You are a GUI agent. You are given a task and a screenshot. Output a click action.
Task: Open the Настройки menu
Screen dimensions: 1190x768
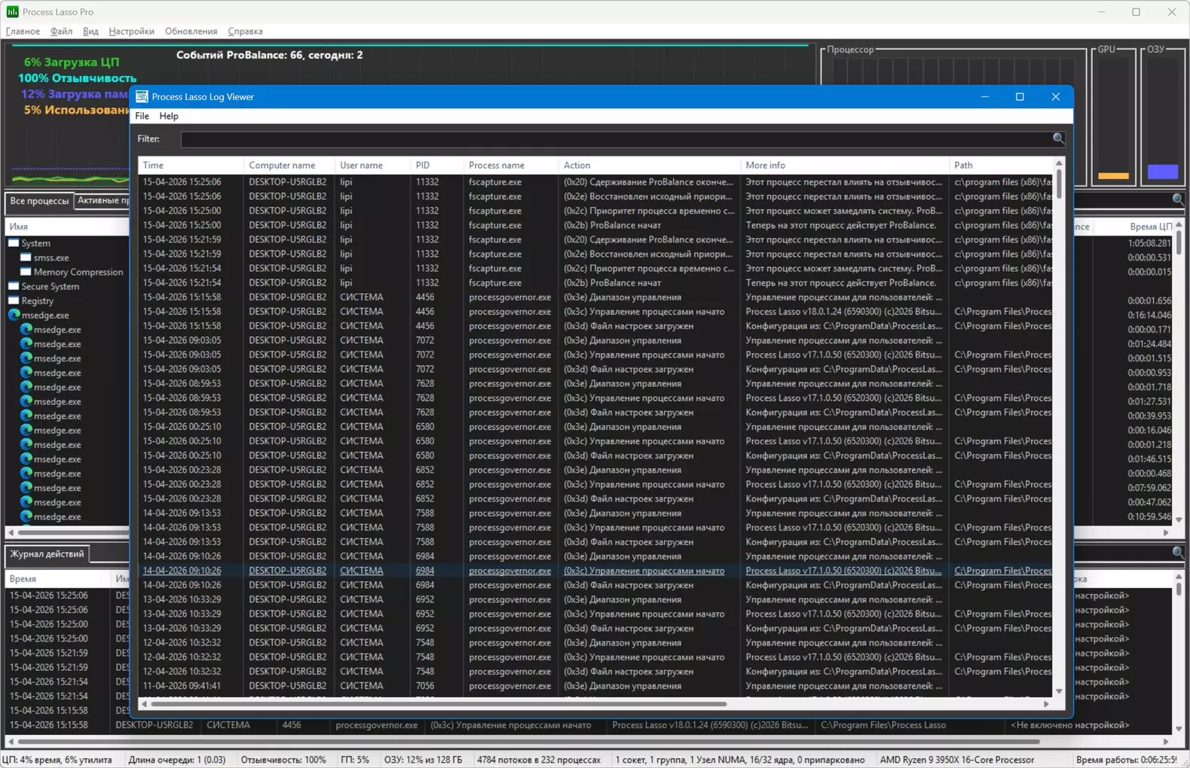coord(131,32)
